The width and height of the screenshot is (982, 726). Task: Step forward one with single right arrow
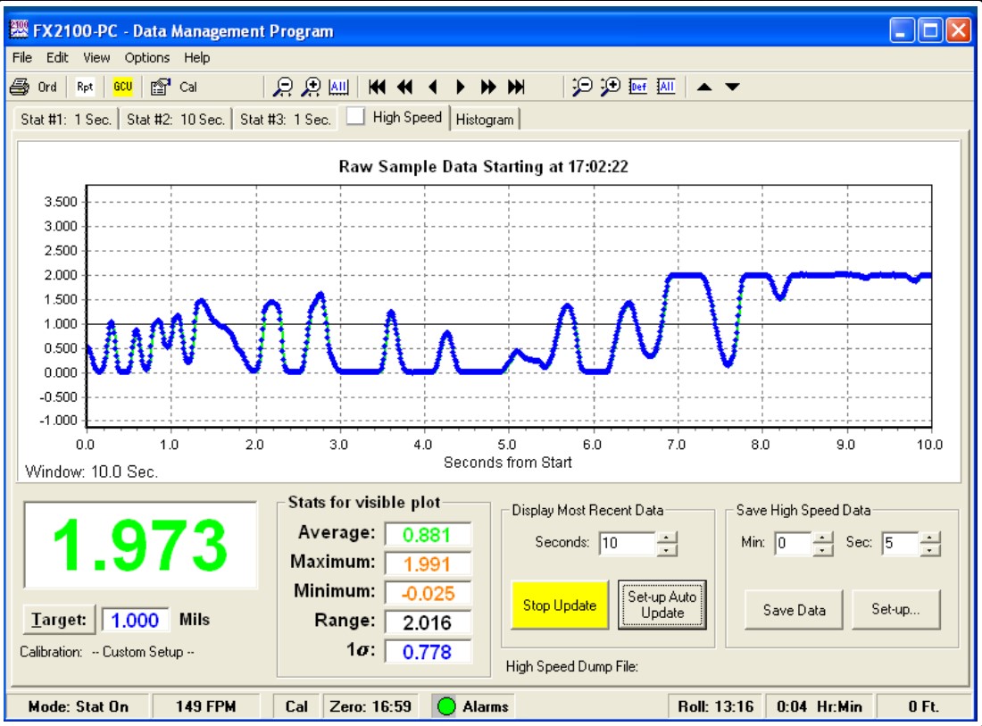461,87
